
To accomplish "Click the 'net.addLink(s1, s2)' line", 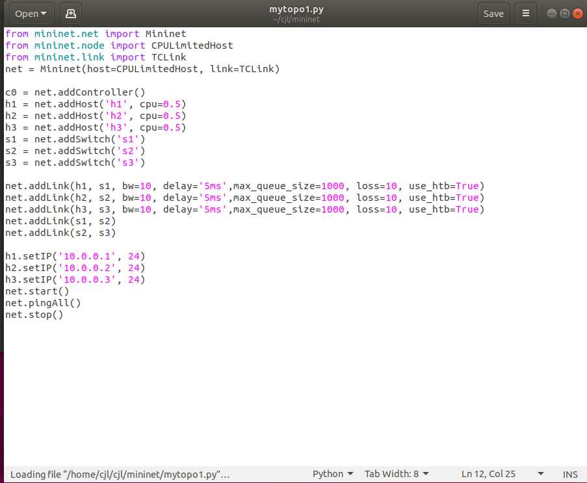I will pyautogui.click(x=60, y=221).
